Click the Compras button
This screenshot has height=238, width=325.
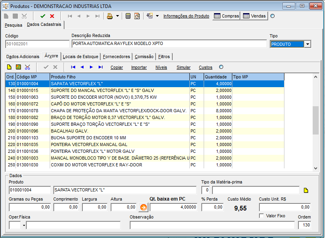tap(226, 16)
